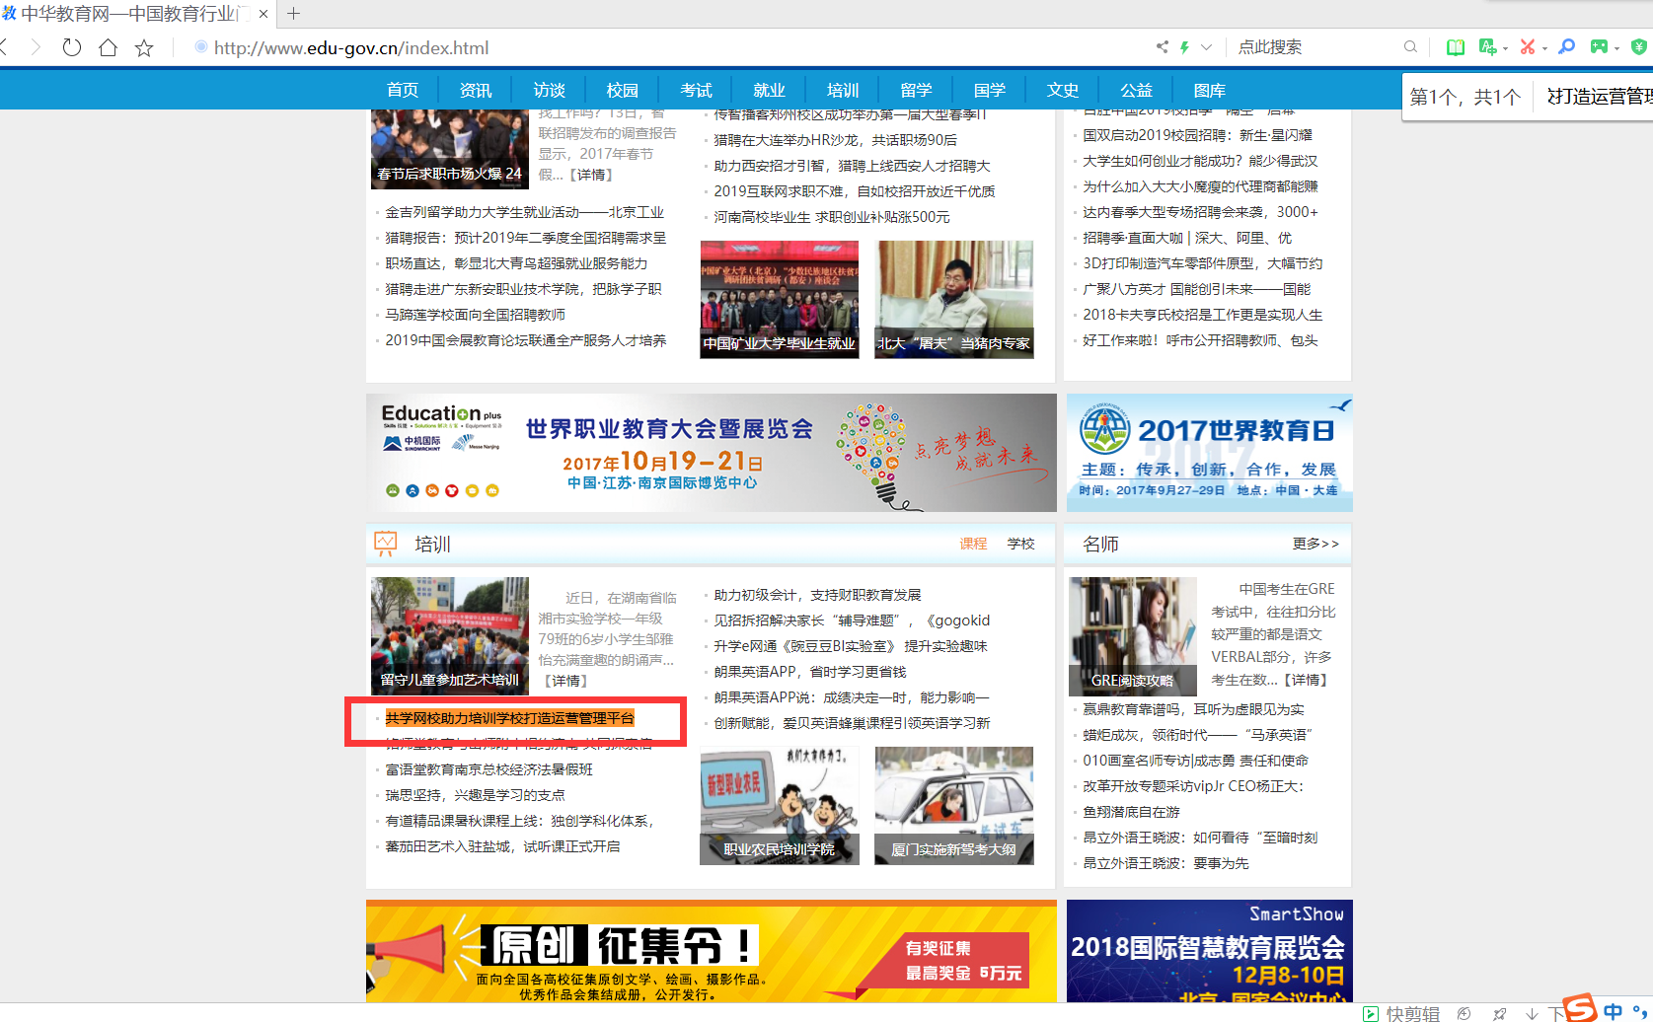Open the 就业 navigation menu item
The height and width of the screenshot is (1022, 1653).
point(770,90)
